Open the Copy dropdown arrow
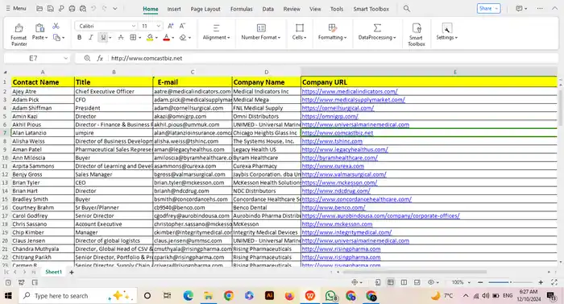Image resolution: width=564 pixels, height=304 pixels. pyautogui.click(x=64, y=37)
